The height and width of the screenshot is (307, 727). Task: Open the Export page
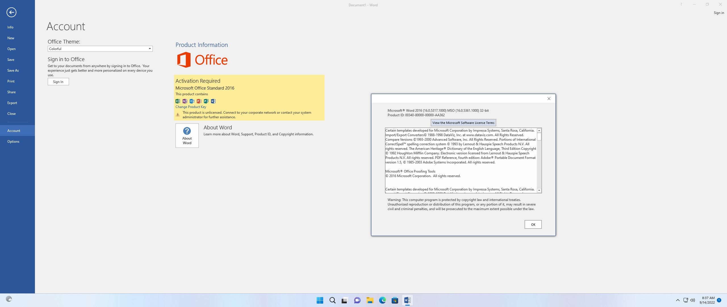click(x=17, y=103)
